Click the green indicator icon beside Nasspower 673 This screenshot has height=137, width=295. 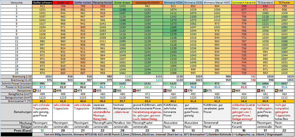point(205,91)
